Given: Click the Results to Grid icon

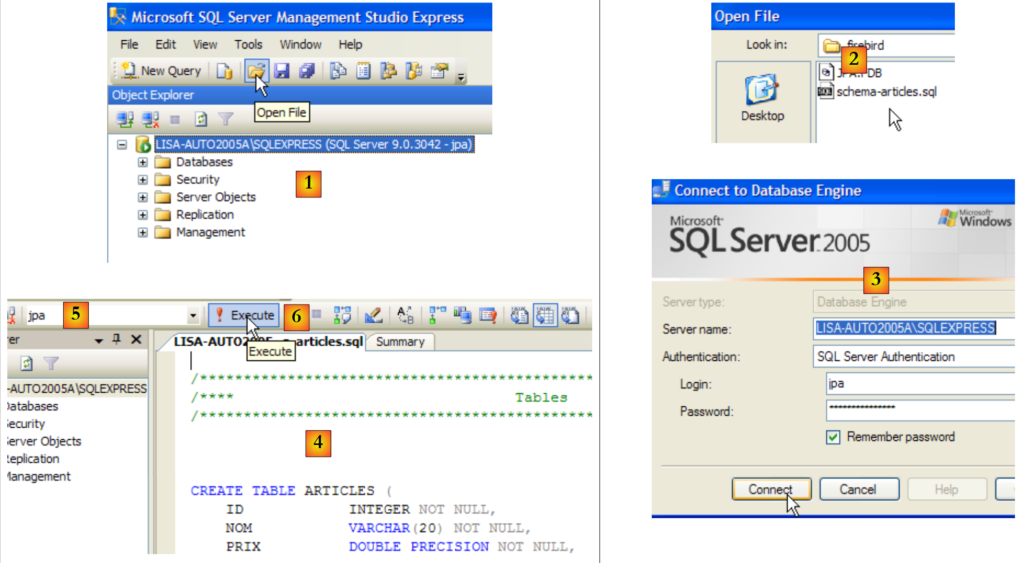Looking at the screenshot, I should click(x=545, y=315).
